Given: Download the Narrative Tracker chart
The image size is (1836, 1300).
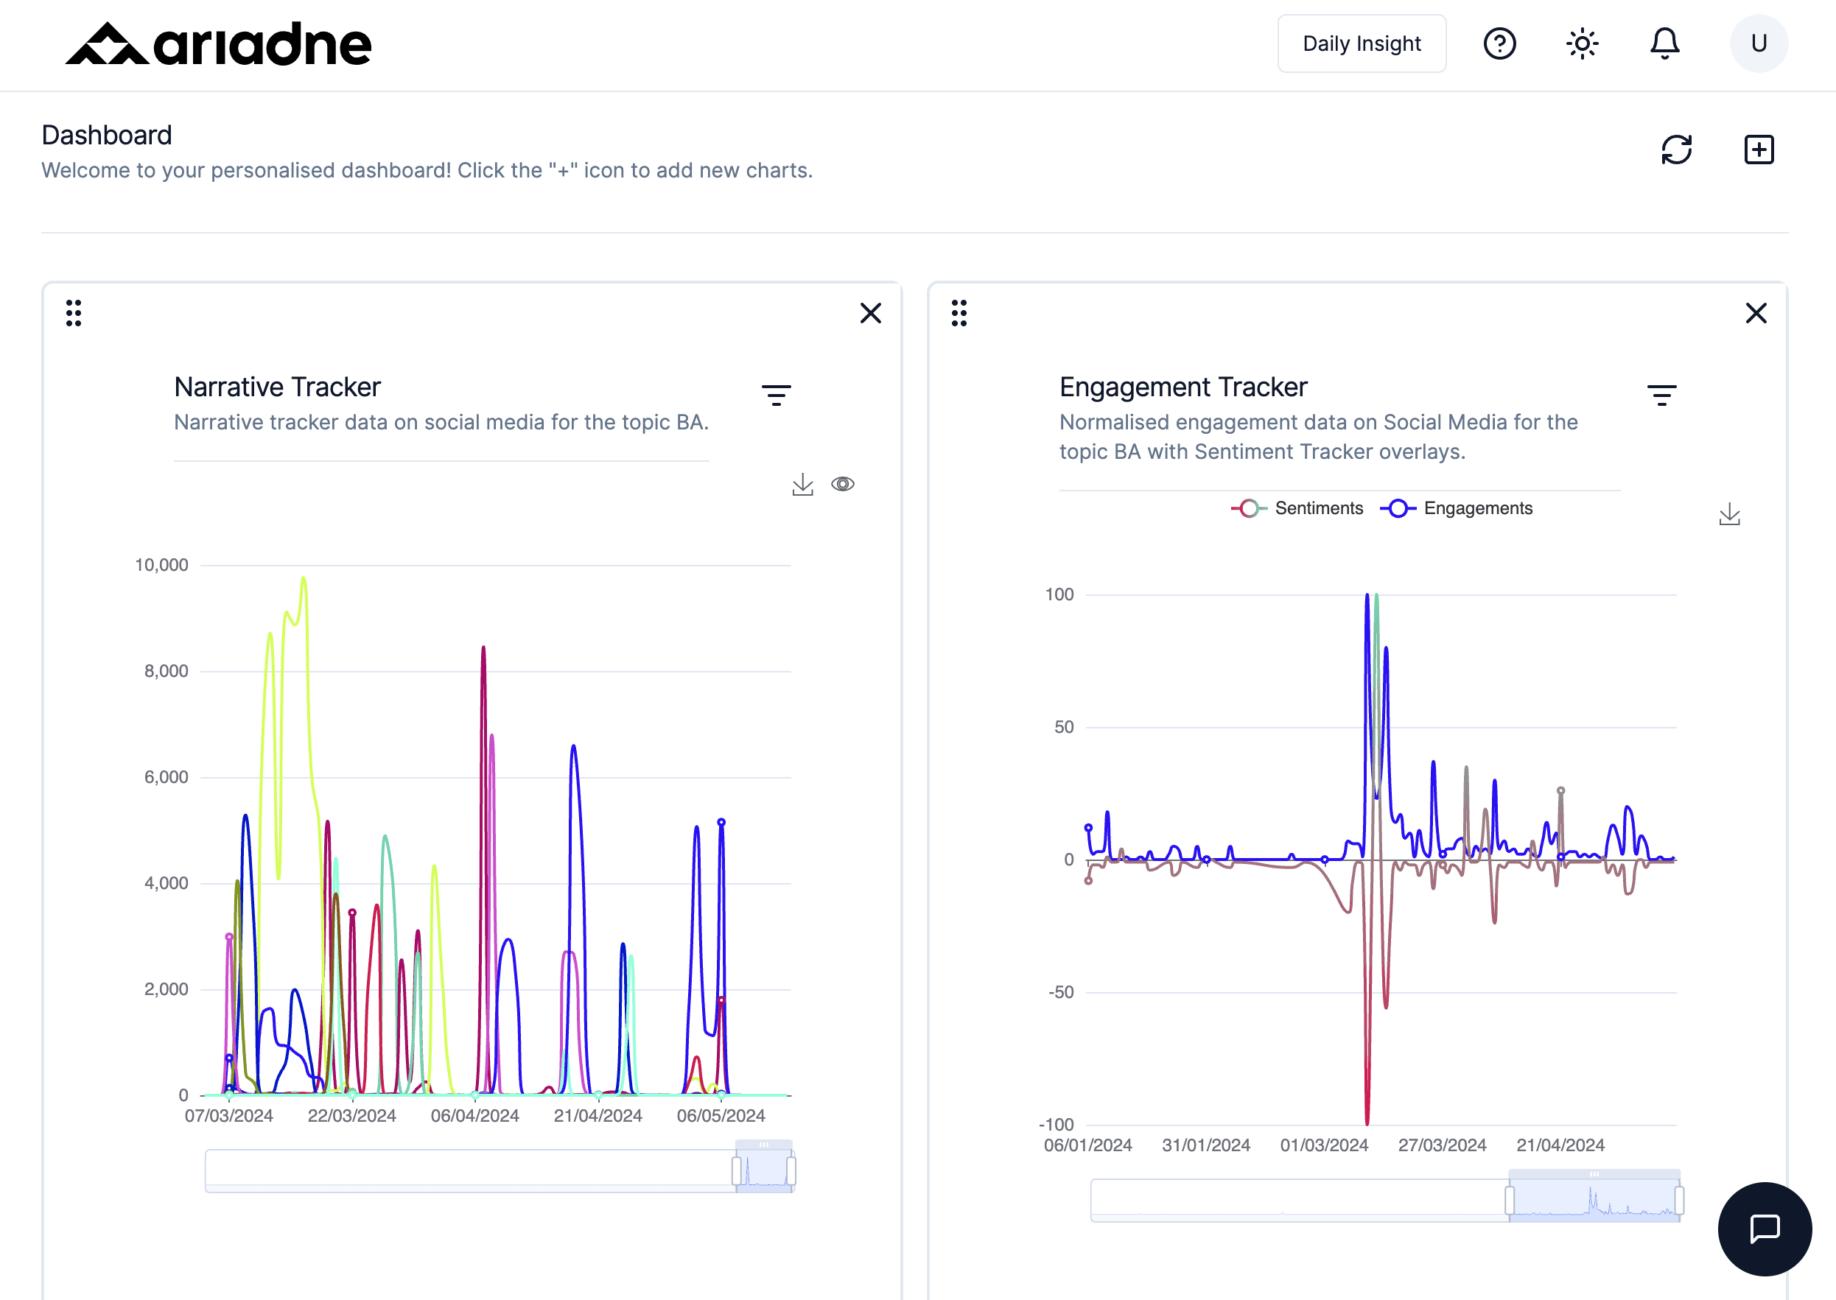Looking at the screenshot, I should (802, 485).
